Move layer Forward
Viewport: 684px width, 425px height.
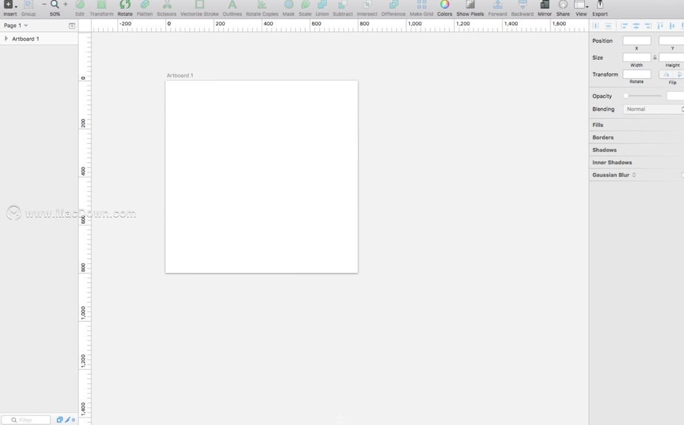(x=497, y=5)
